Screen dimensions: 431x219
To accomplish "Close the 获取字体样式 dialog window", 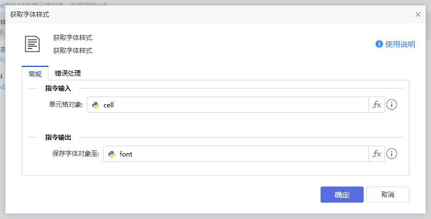I will tap(418, 15).
